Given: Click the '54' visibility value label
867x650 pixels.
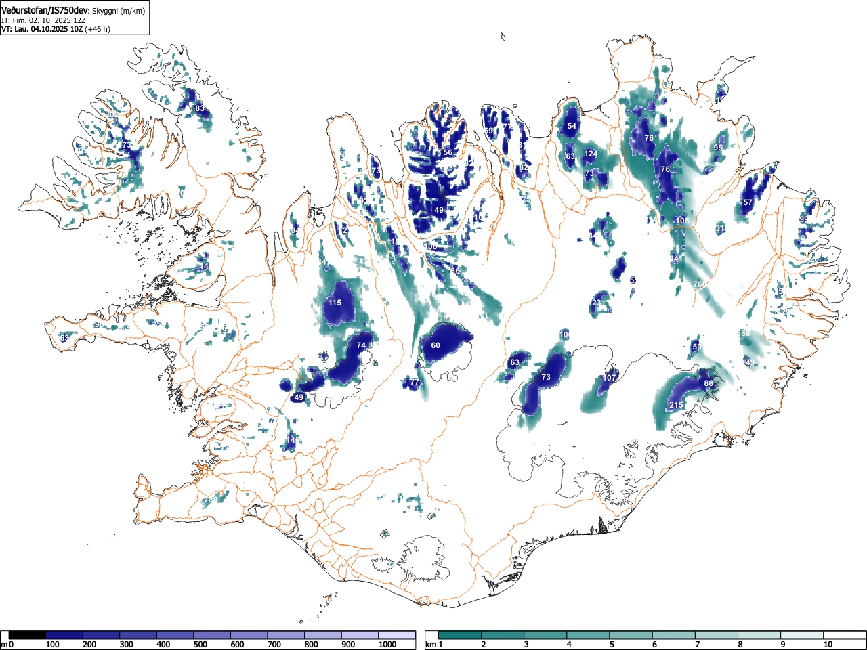Looking at the screenshot, I should (572, 126).
